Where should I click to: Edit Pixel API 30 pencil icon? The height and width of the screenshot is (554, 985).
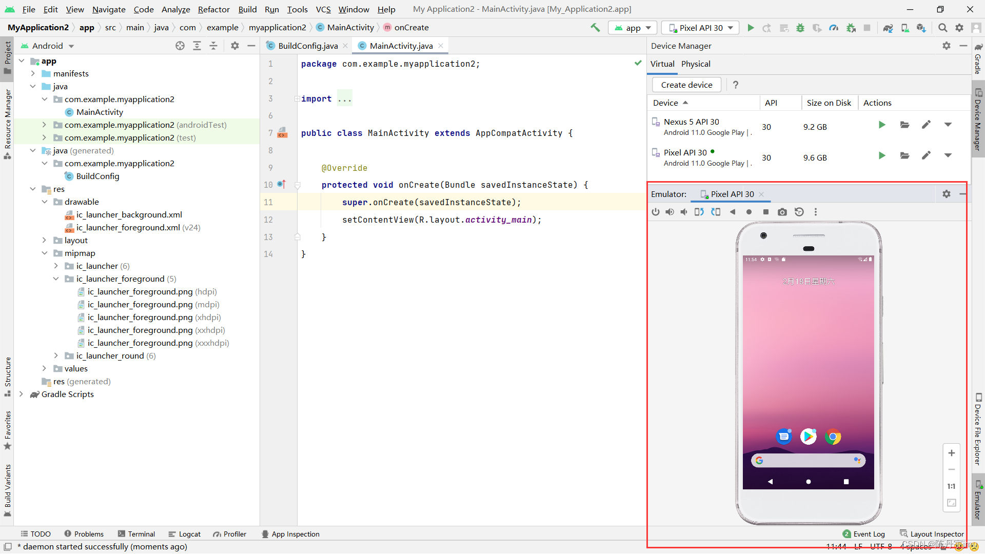926,155
